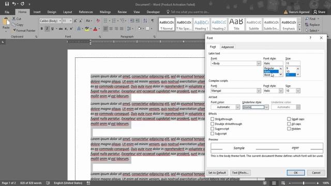Viewport: 331px width, 186px height.
Task: Center text using ribbon alignment icon
Action: [111, 29]
